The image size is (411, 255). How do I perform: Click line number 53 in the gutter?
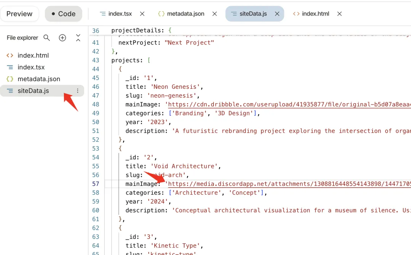pyautogui.click(x=96, y=148)
